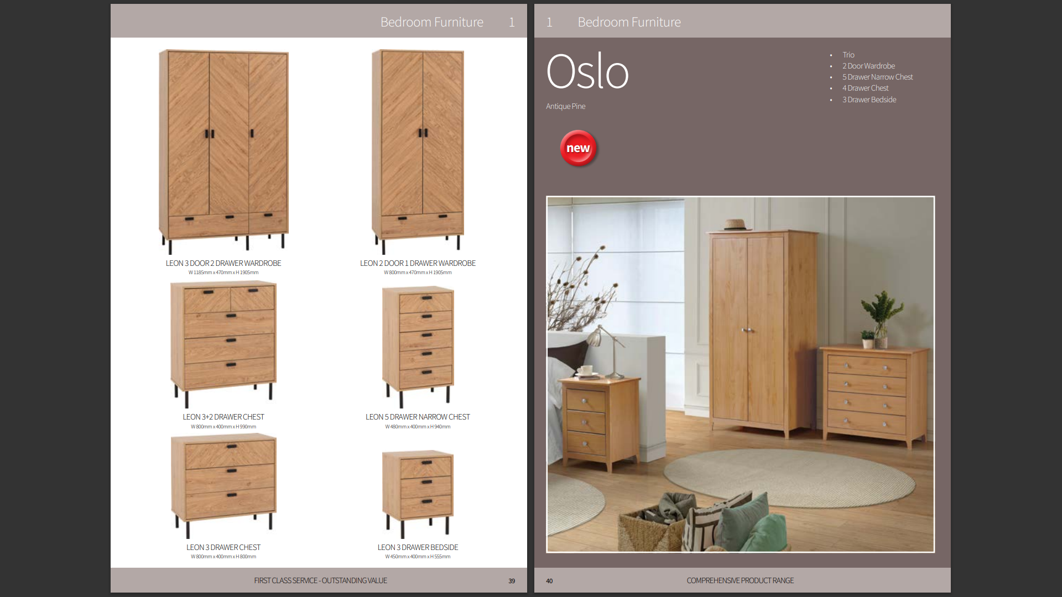Click 'LEON 3 DRAWER BEDSIDE' caption text
The width and height of the screenshot is (1062, 597).
(x=418, y=547)
